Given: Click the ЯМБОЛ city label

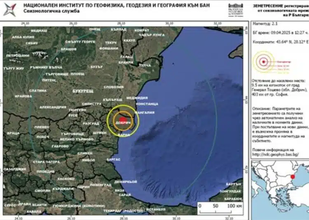Looking at the screenshot, I should (x=89, y=160).
